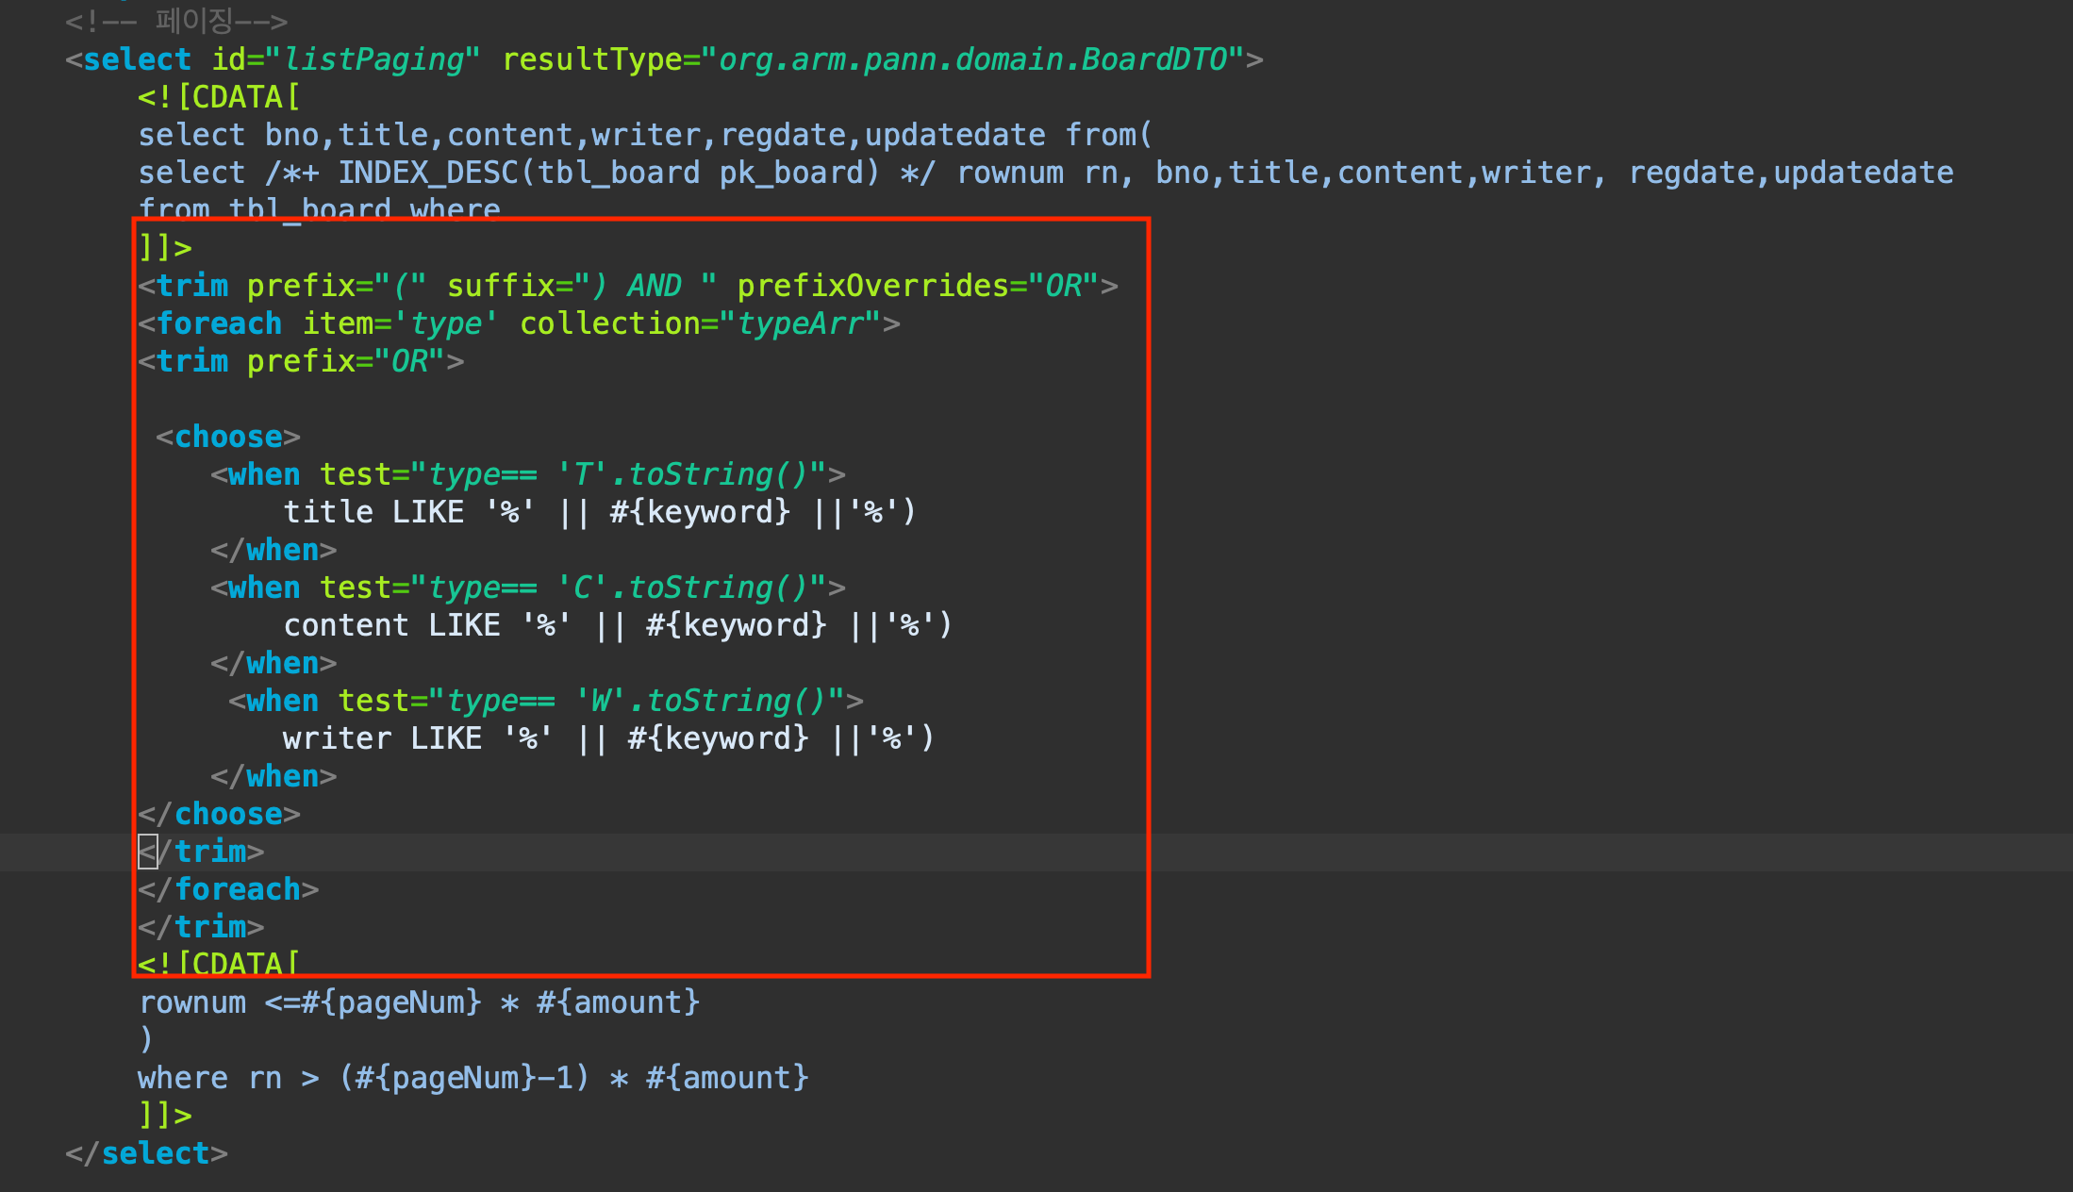2073x1192 pixels.
Task: Click the opening choose tag
Action: pos(227,437)
